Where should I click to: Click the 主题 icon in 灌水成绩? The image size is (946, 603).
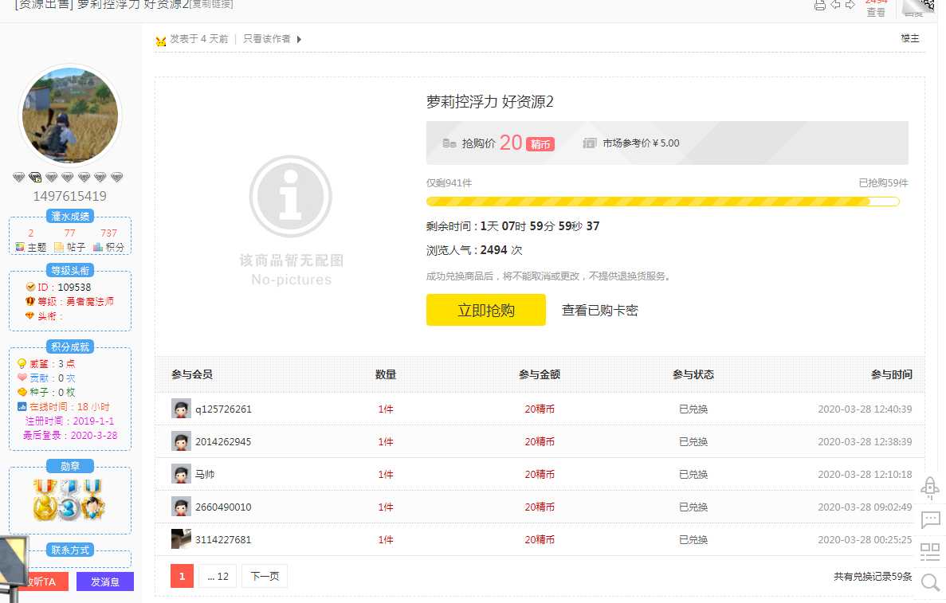(20, 247)
